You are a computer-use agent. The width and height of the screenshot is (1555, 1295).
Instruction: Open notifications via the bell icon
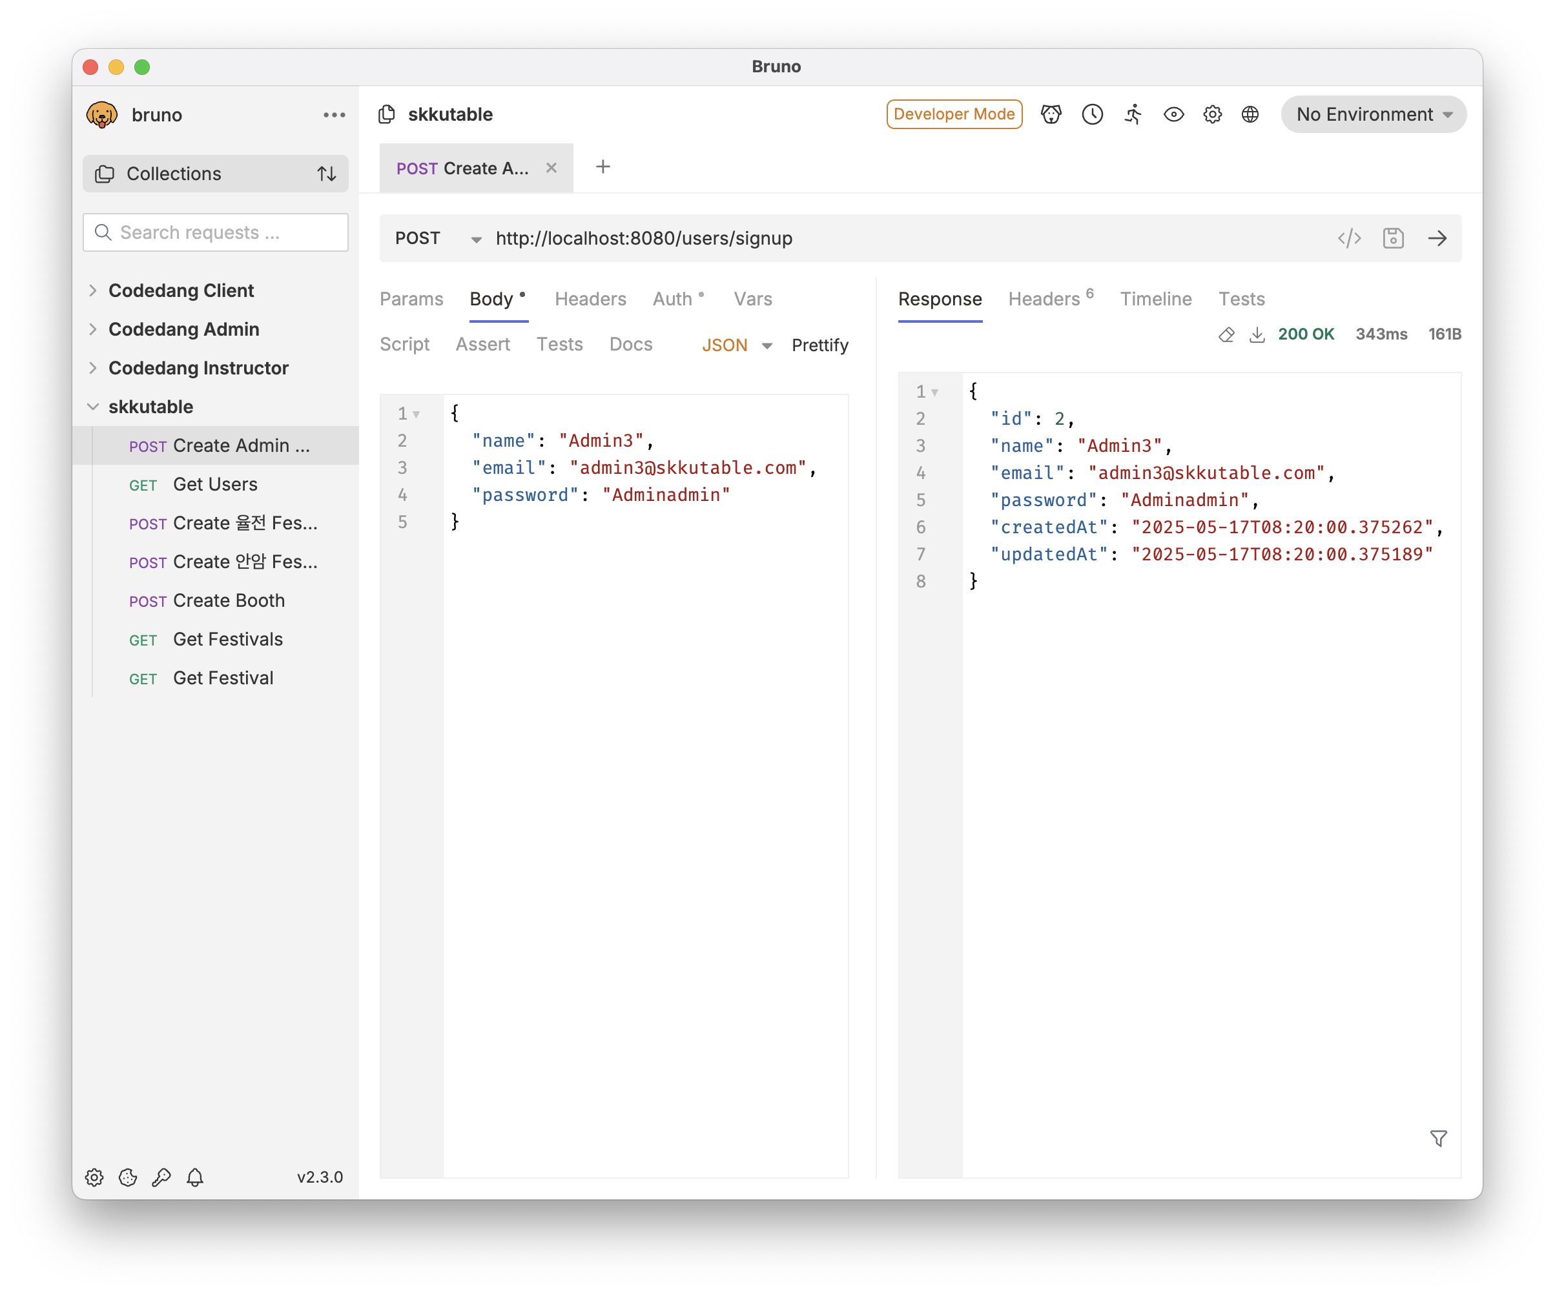pyautogui.click(x=195, y=1178)
